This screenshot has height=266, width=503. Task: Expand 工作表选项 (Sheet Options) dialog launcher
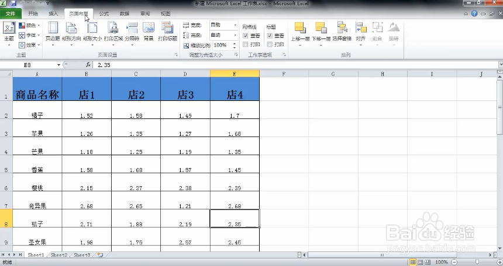[x=284, y=55]
